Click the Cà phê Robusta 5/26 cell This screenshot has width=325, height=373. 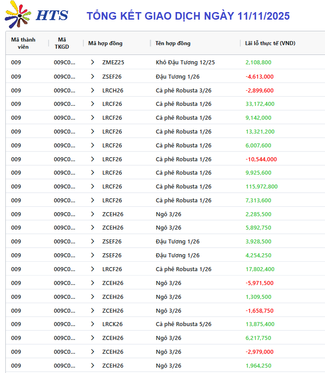183,324
